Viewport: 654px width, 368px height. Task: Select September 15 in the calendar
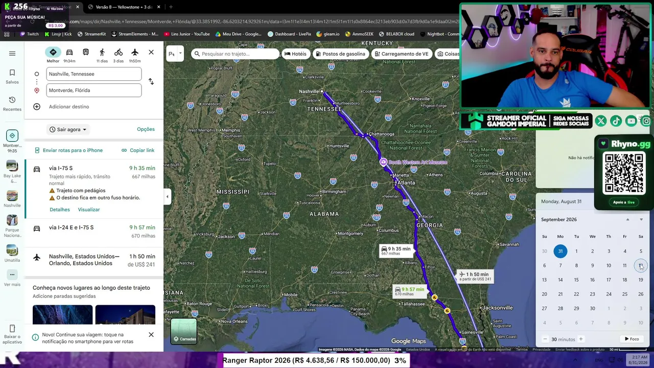(x=576, y=280)
